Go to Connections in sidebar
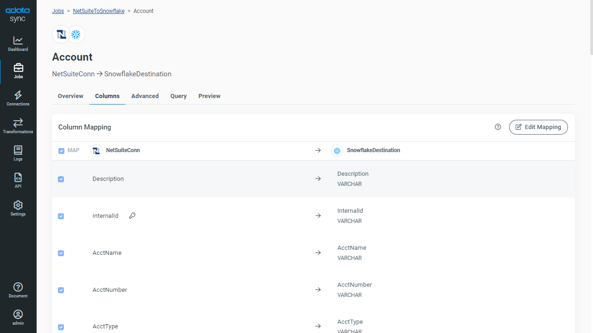 pos(18,99)
